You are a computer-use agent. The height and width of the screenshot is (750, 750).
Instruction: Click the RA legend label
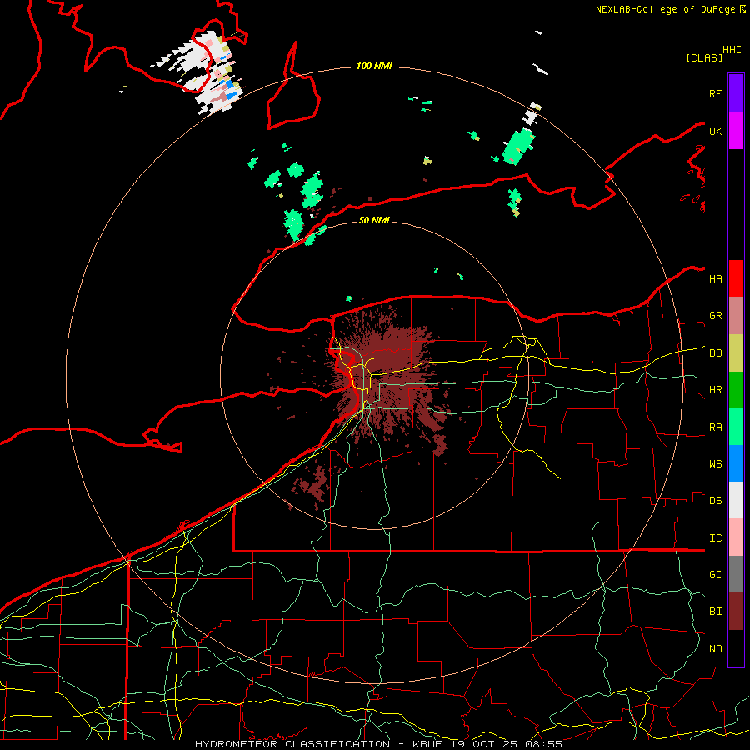click(x=716, y=427)
